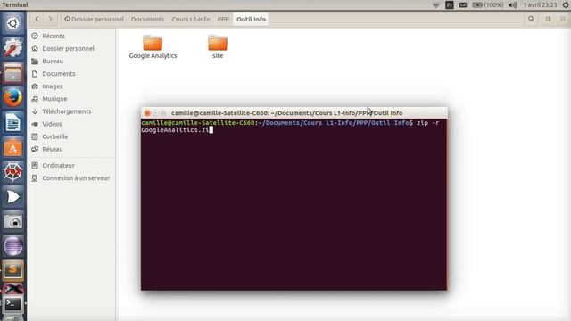Viewport: 571px width, 321px height.
Task: Open the Ubuntu Dash home launcher
Action: click(12, 24)
